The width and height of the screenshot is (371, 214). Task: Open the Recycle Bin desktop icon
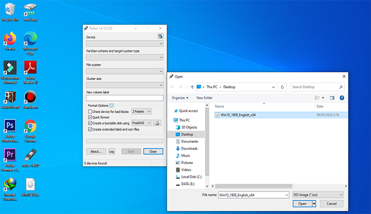[x=10, y=12]
